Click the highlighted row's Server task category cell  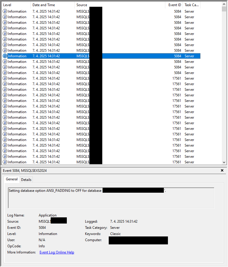coord(189,56)
